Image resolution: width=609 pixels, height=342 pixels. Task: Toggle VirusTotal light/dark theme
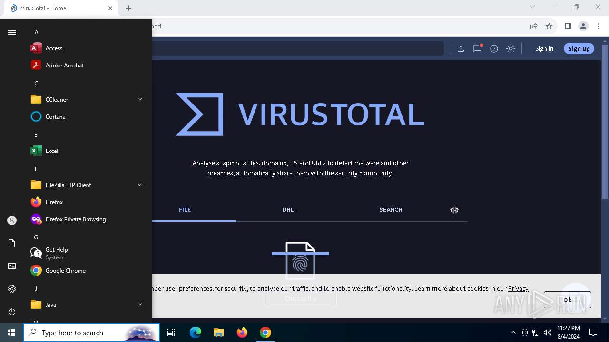[511, 48]
